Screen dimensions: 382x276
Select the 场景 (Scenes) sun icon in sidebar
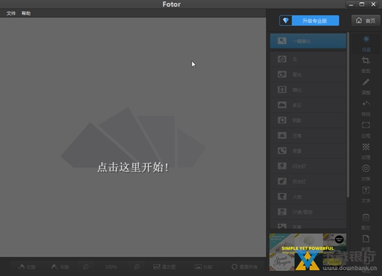coord(366,43)
